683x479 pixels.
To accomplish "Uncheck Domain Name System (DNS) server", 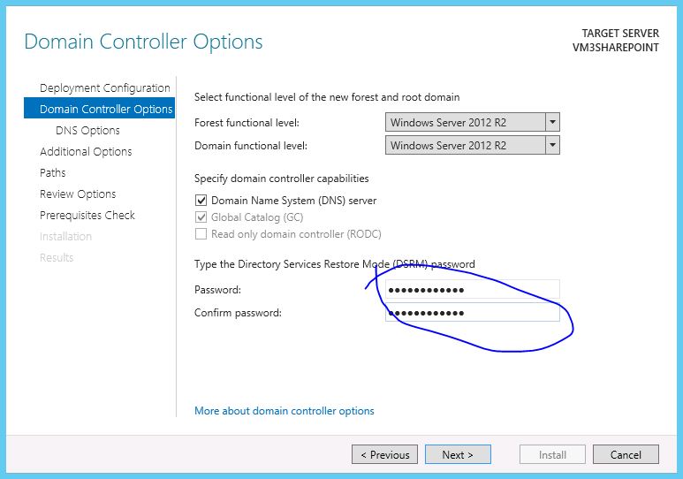I will point(201,201).
